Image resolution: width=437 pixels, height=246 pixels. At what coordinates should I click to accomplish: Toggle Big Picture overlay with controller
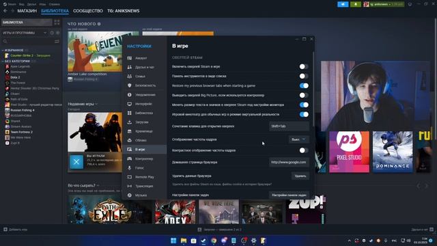(x=304, y=96)
